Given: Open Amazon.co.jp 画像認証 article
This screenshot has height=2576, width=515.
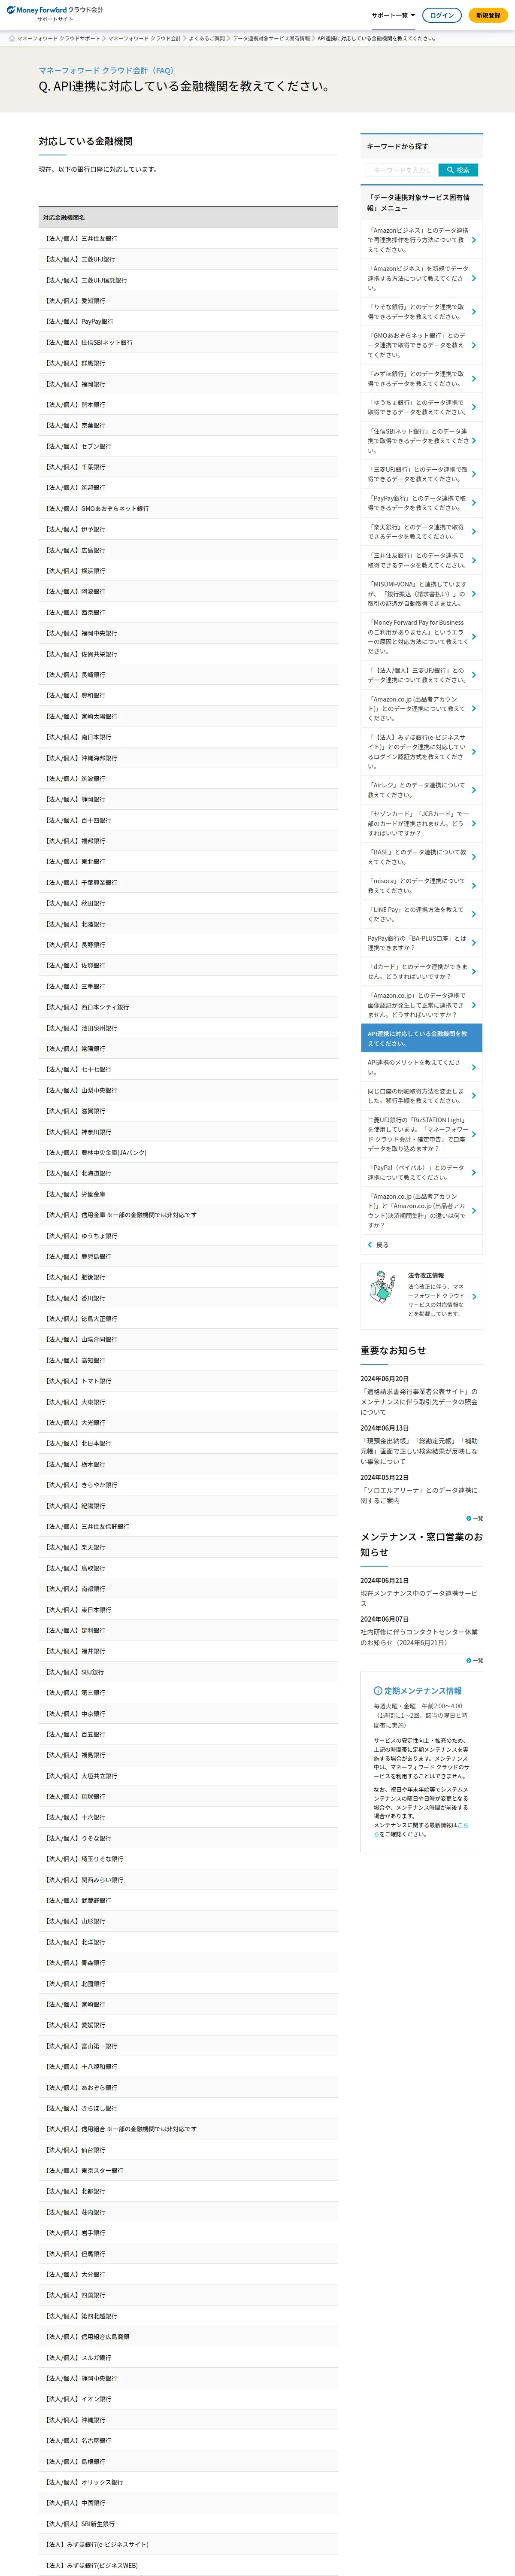Looking at the screenshot, I should point(421,1005).
